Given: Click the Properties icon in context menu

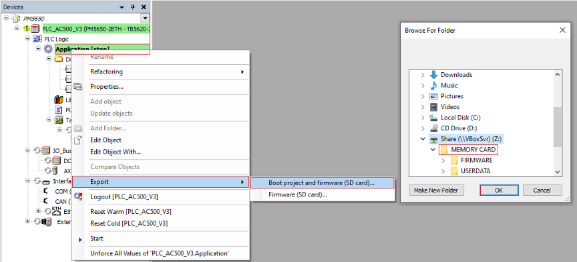Looking at the screenshot, I should coord(77,87).
